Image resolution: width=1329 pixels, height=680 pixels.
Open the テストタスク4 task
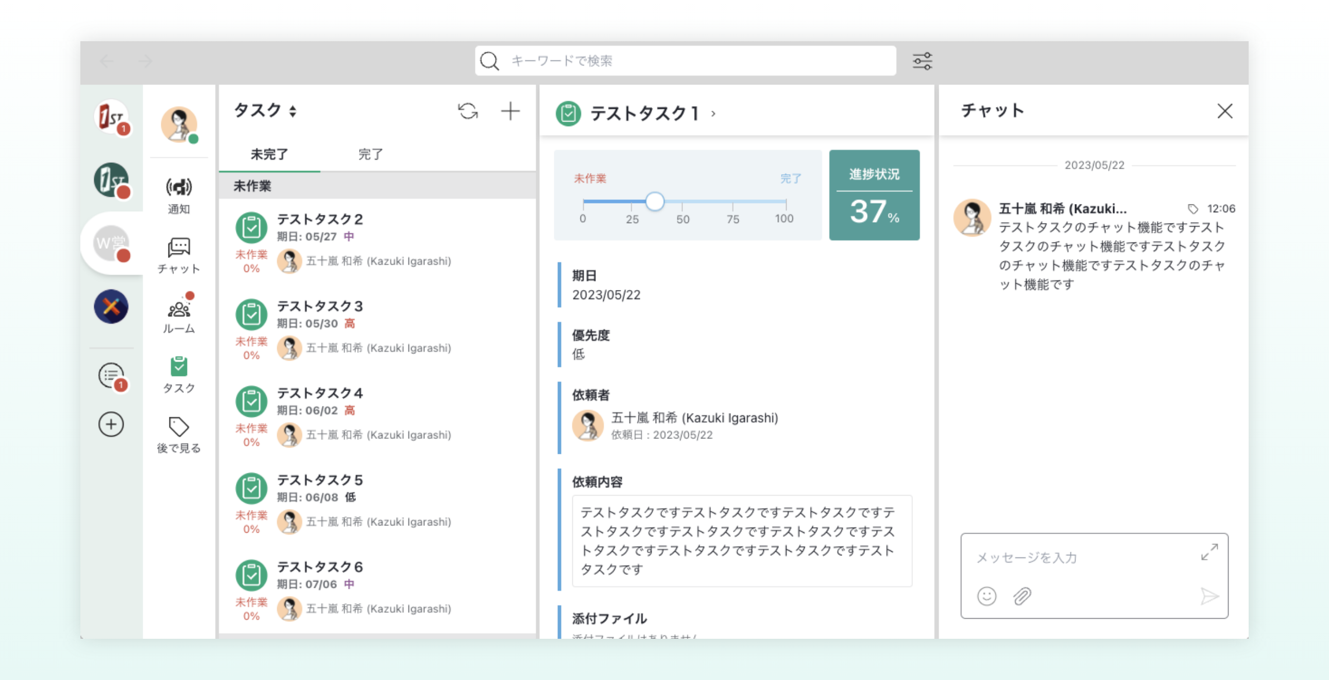click(377, 416)
